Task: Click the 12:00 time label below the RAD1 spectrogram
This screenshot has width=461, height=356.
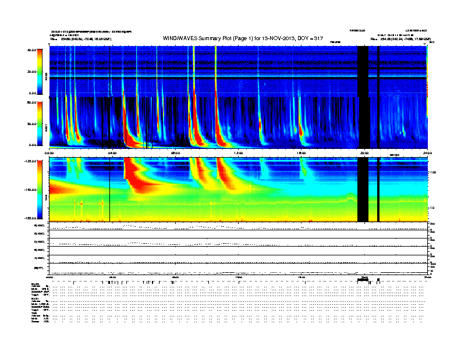Action: click(239, 153)
